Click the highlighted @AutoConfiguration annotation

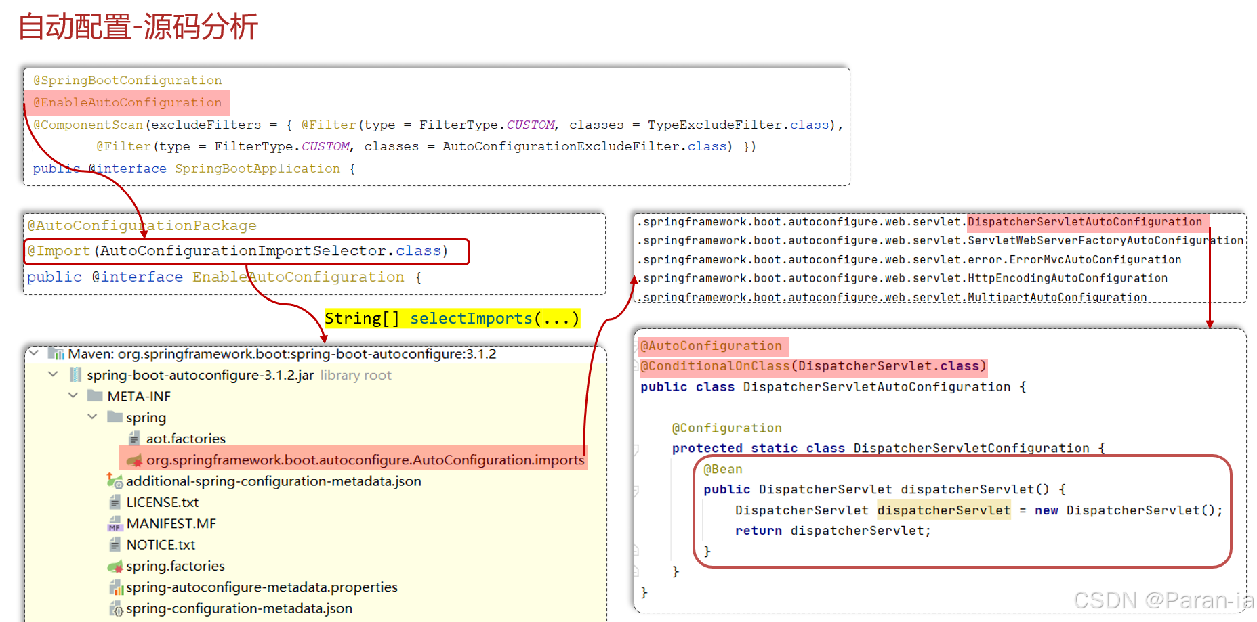712,346
